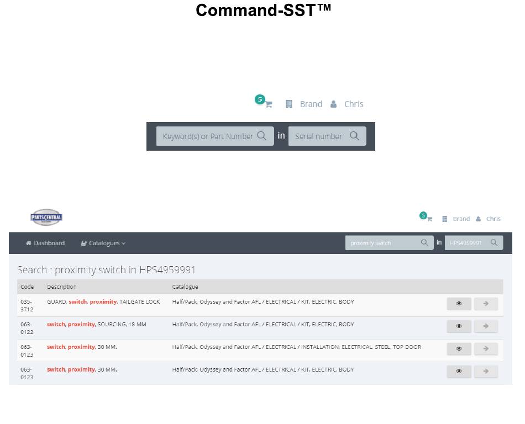Click the proximity switch search field
This screenshot has height=424, width=525.
[390, 243]
